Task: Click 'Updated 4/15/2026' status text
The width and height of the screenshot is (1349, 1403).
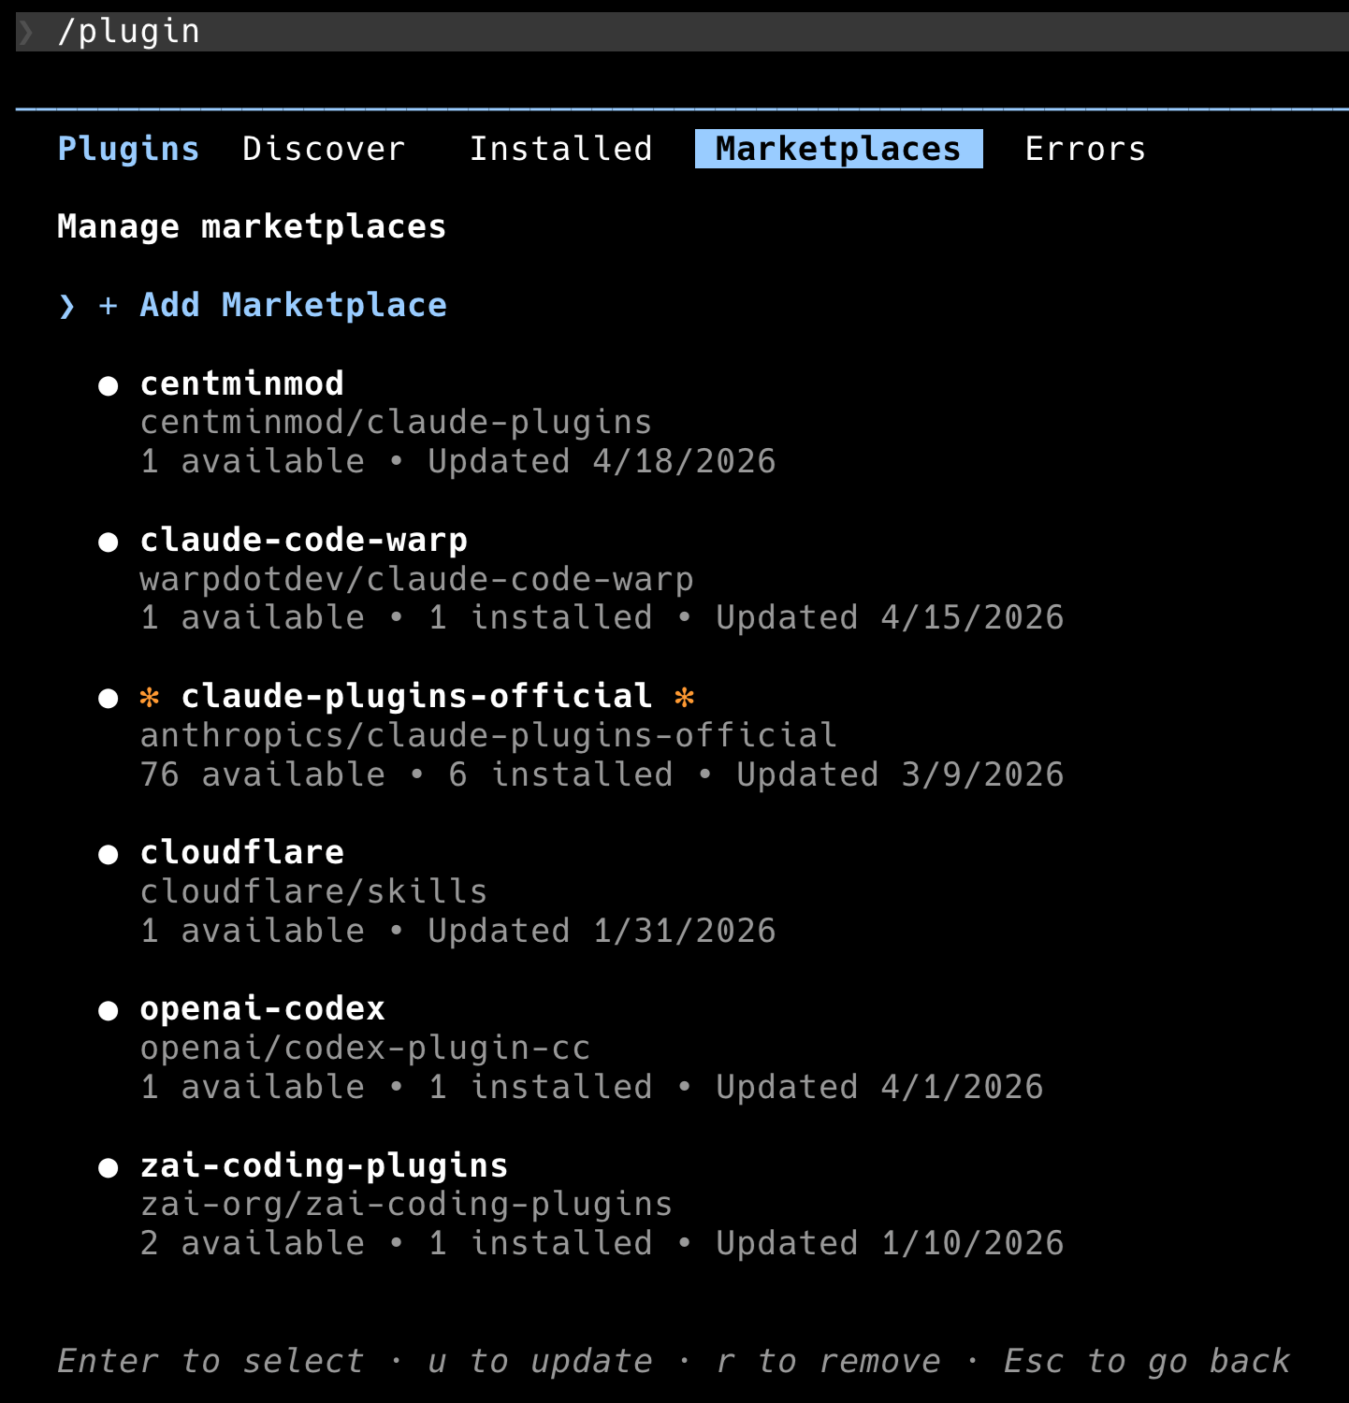Action: (890, 617)
